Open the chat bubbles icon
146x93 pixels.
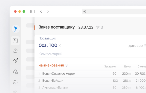[15, 82]
